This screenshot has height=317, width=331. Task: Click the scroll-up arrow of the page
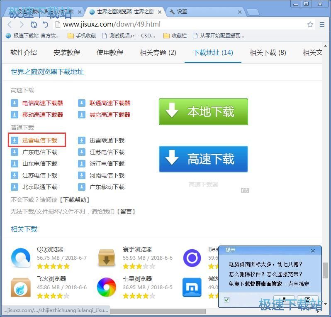(x=325, y=46)
